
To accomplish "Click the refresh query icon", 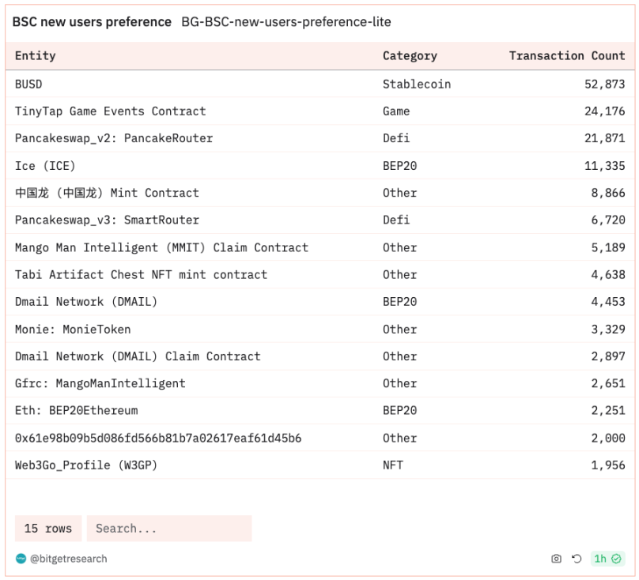I will (x=577, y=559).
